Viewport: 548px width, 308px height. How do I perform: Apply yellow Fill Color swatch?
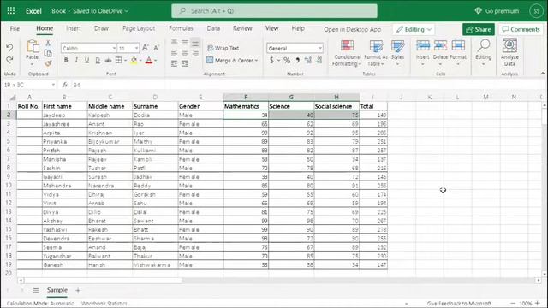point(134,61)
